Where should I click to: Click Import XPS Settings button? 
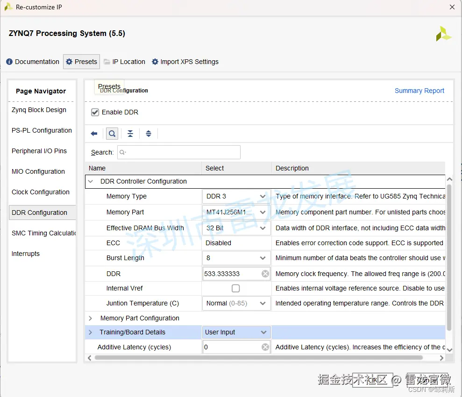(x=185, y=62)
